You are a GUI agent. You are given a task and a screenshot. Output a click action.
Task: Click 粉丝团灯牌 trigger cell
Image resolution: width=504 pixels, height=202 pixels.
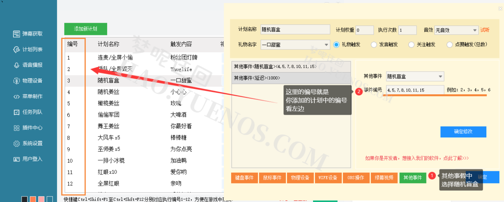click(184, 58)
